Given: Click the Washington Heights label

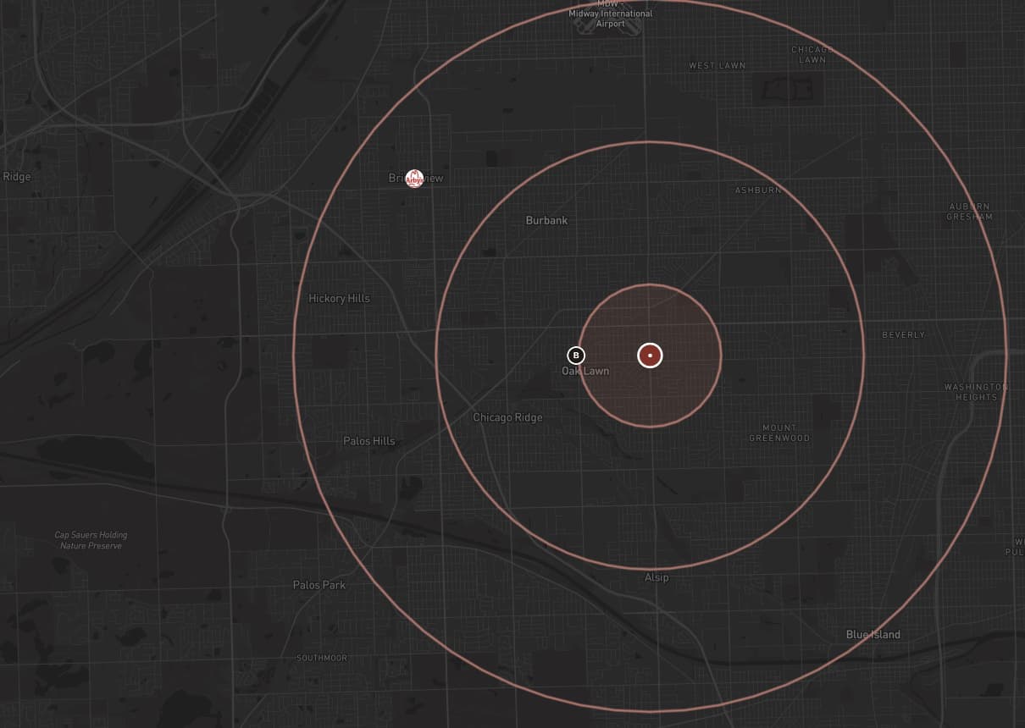Looking at the screenshot, I should (977, 392).
